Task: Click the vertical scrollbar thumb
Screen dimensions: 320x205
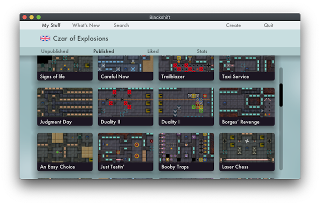Action: coord(281,95)
